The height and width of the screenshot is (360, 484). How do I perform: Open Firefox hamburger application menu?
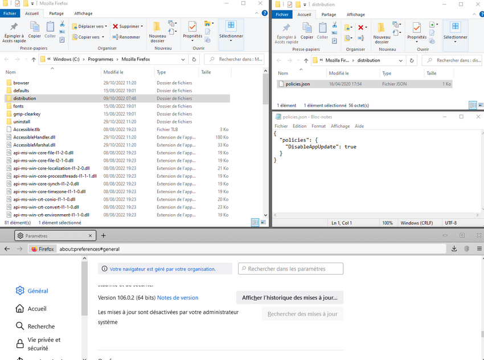coord(479,248)
